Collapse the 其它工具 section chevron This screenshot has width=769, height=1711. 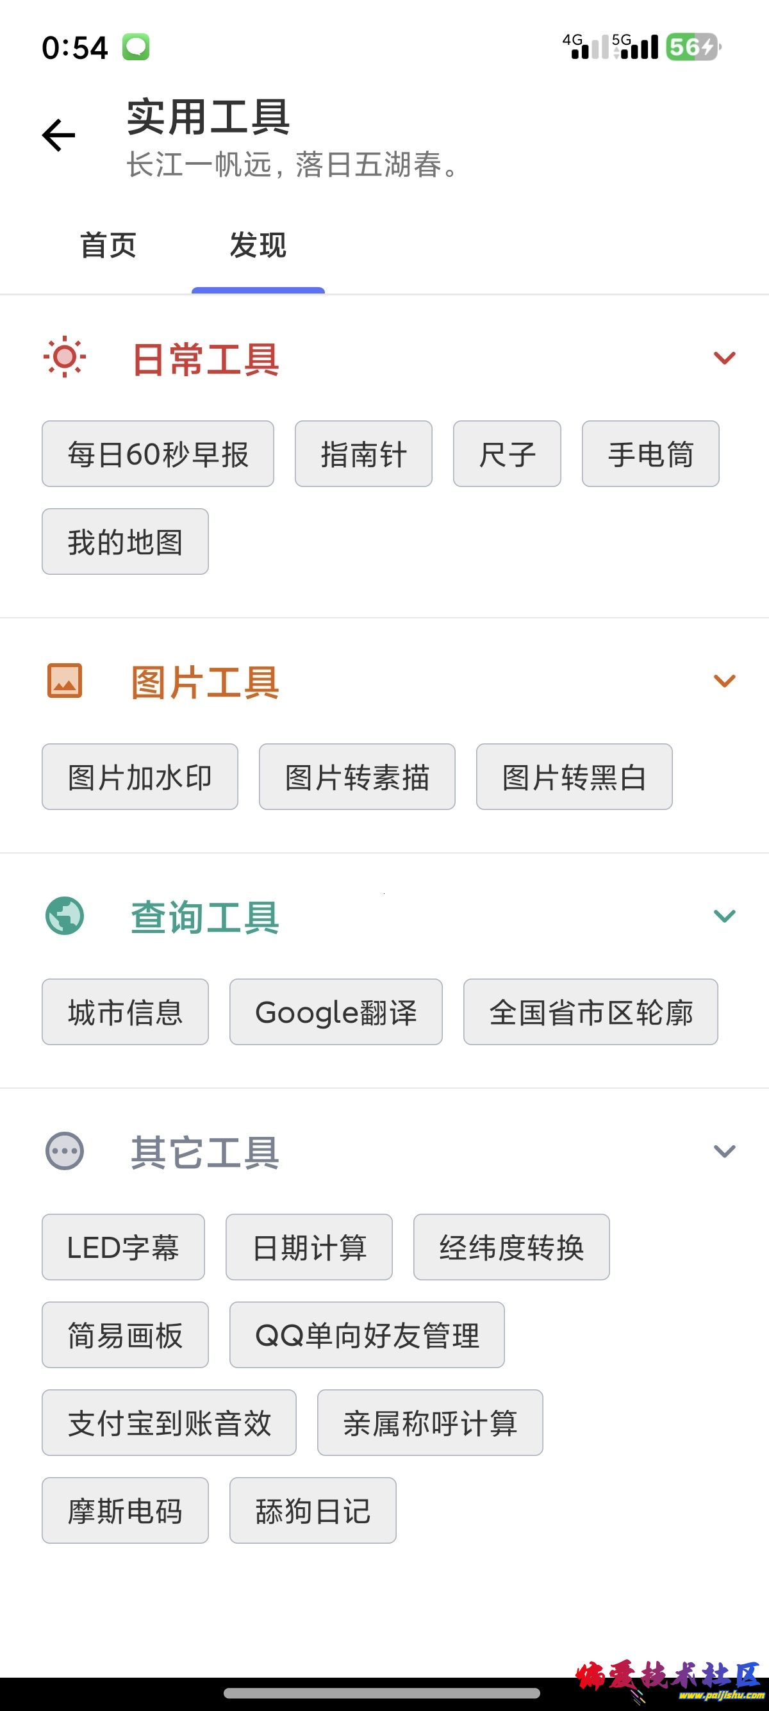pos(724,1151)
